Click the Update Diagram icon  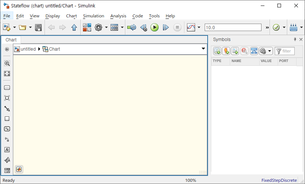tap(132, 27)
